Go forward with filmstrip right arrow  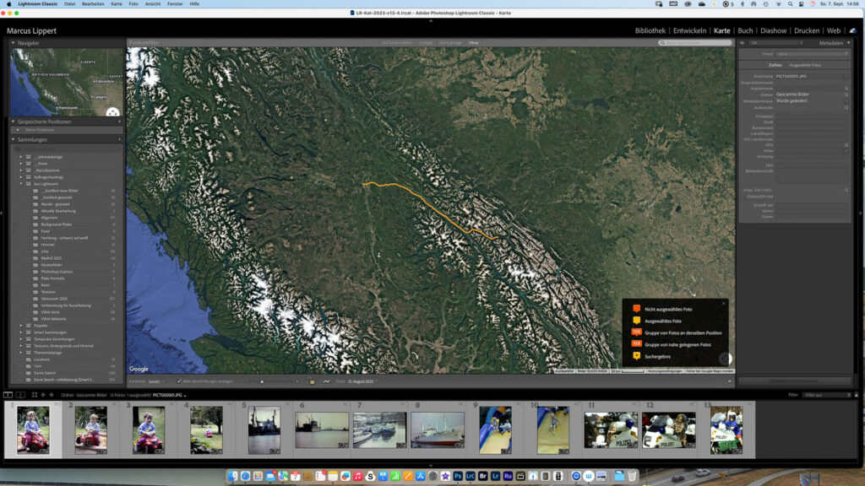click(x=52, y=395)
